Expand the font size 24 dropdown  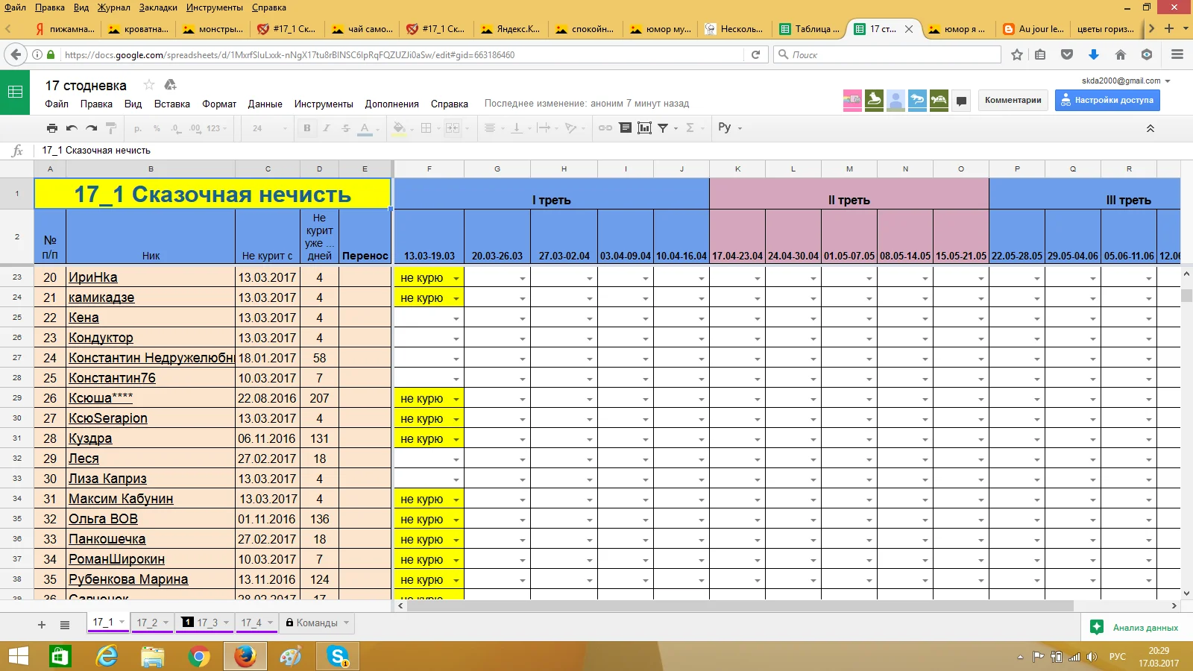285,128
